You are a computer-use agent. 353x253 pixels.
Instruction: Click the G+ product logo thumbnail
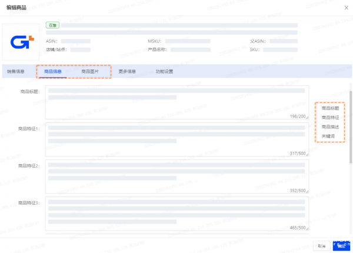click(22, 41)
